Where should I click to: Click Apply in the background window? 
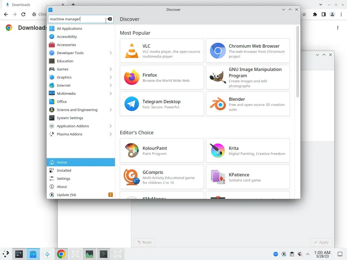(321, 242)
